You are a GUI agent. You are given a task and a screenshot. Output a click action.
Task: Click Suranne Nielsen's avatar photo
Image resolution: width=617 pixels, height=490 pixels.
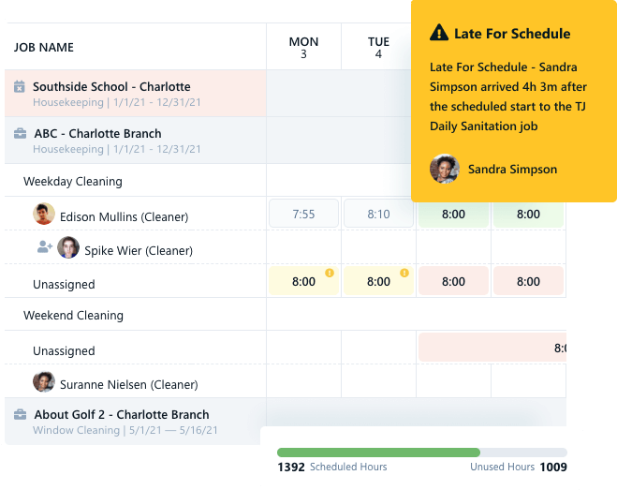[x=44, y=382]
